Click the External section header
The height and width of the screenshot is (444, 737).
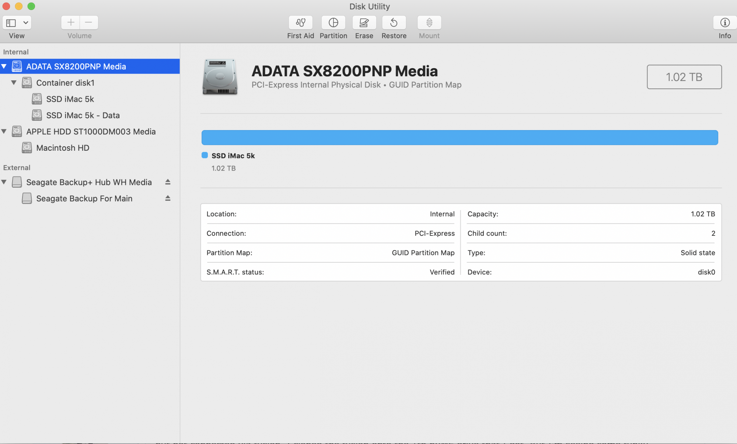(17, 168)
